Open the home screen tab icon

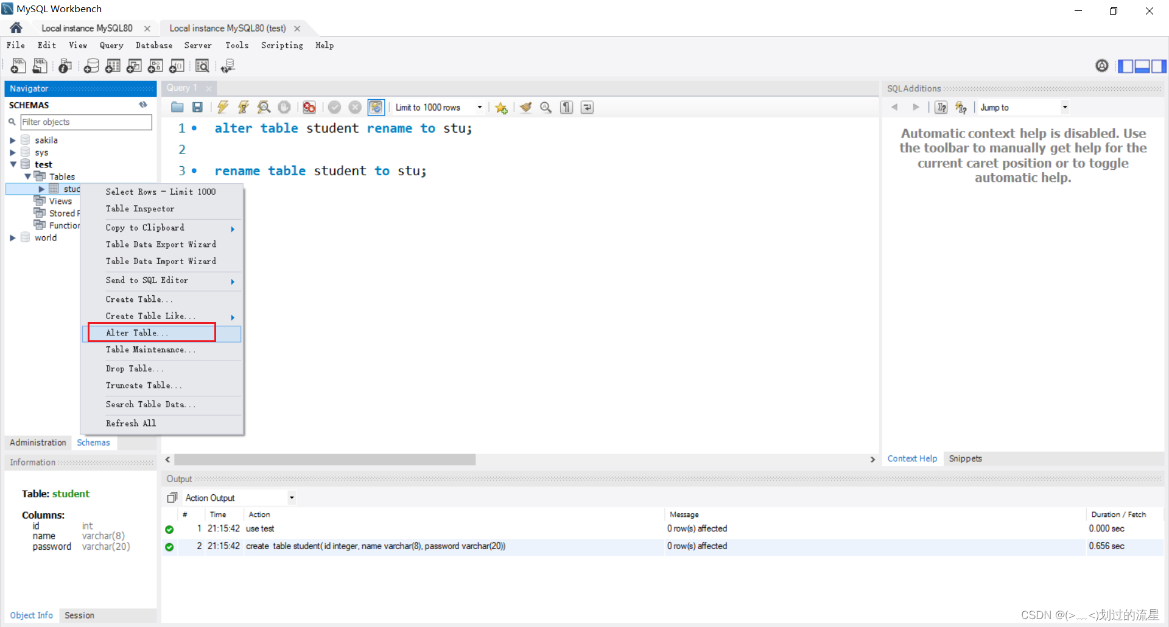point(16,28)
